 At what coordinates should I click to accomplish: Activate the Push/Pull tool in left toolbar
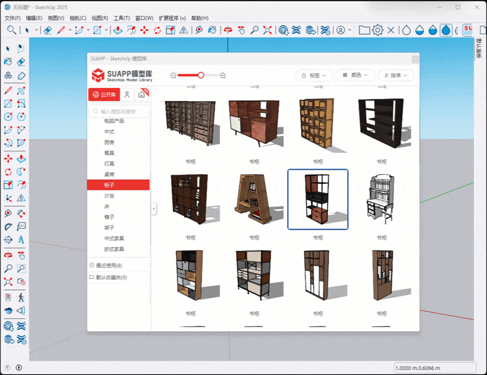[x=21, y=158]
